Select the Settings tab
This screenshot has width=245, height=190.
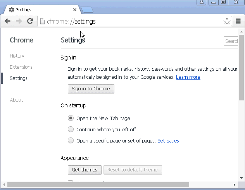(x=42, y=10)
